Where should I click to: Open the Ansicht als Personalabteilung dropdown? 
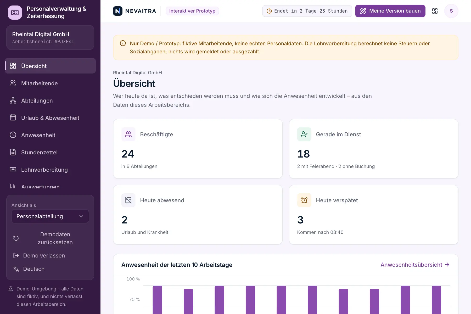[x=50, y=216]
